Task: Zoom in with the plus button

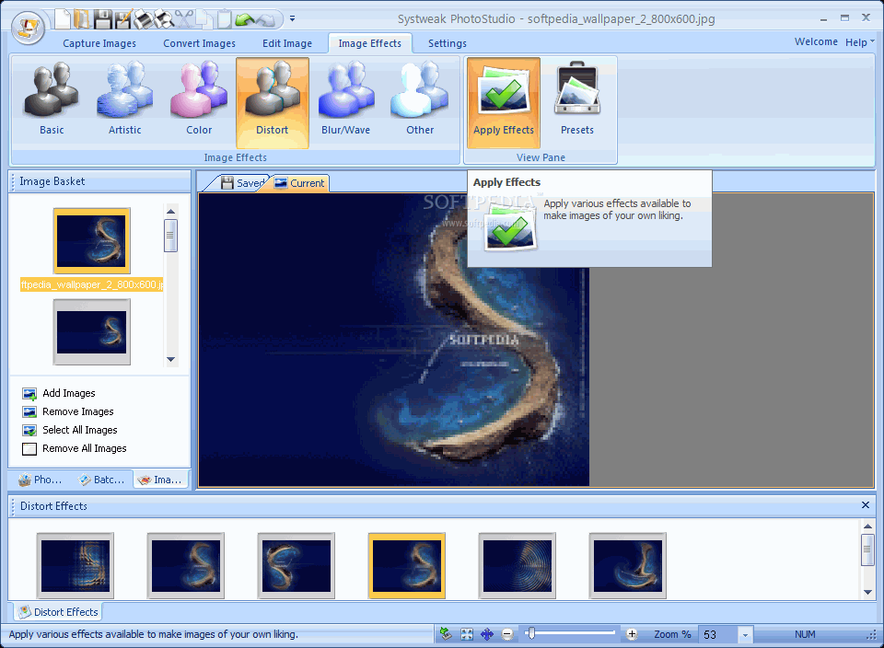Action: coord(632,634)
